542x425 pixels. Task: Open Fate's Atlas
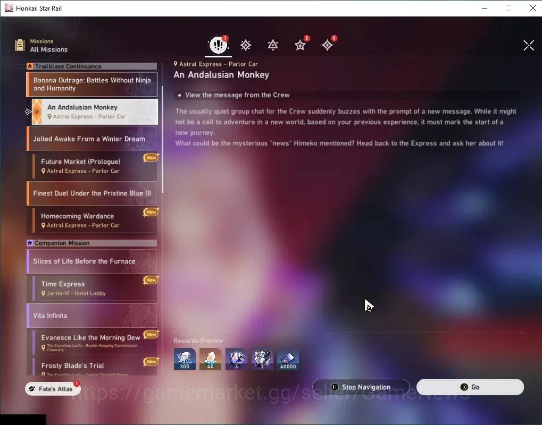click(53, 389)
